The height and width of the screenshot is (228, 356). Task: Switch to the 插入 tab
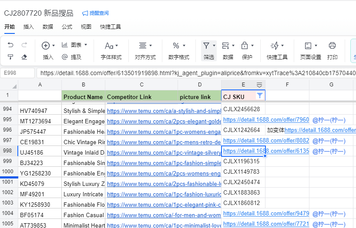coord(29,26)
